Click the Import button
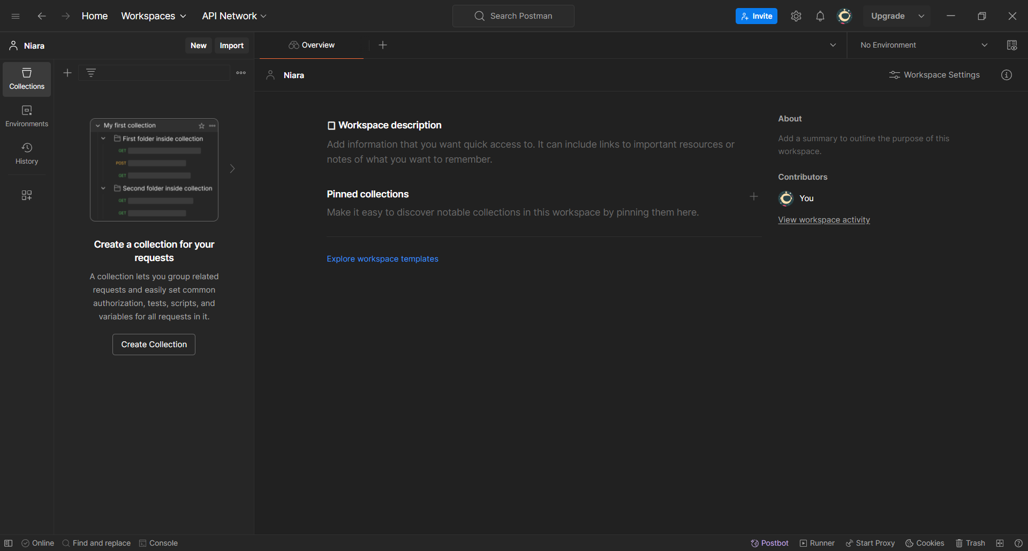 tap(232, 45)
